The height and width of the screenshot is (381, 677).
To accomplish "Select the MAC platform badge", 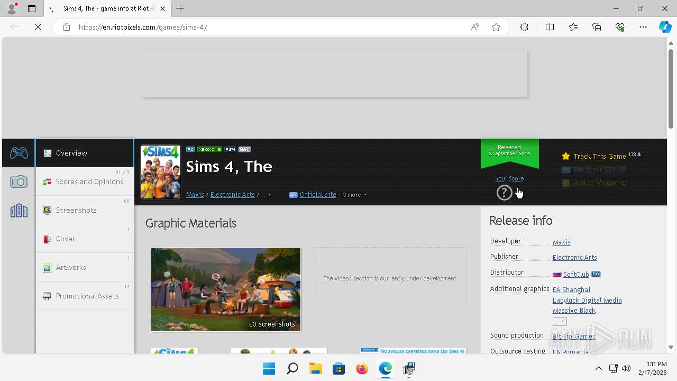I will pyautogui.click(x=244, y=149).
